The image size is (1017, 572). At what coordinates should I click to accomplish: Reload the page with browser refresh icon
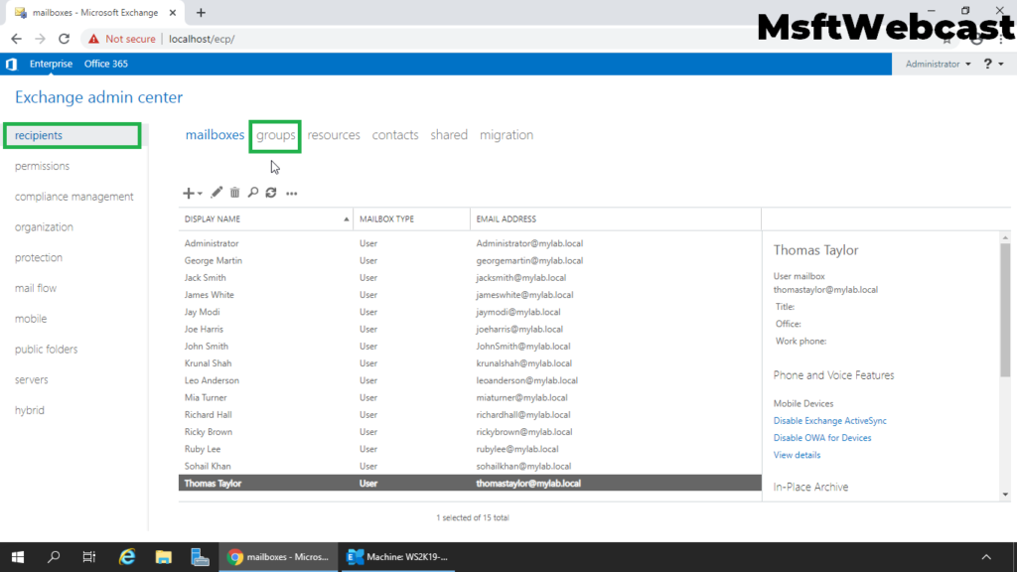pyautogui.click(x=65, y=39)
